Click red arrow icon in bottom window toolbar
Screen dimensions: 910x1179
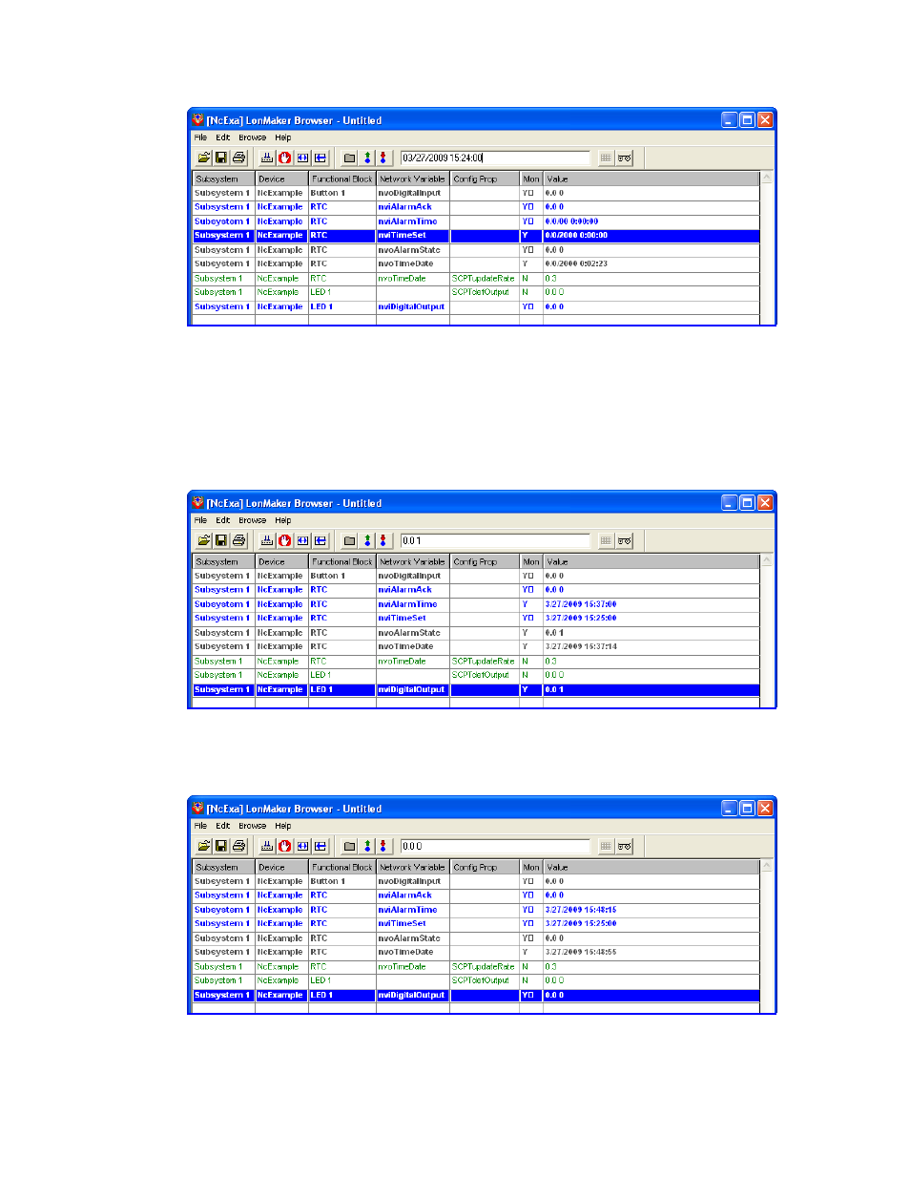(383, 846)
